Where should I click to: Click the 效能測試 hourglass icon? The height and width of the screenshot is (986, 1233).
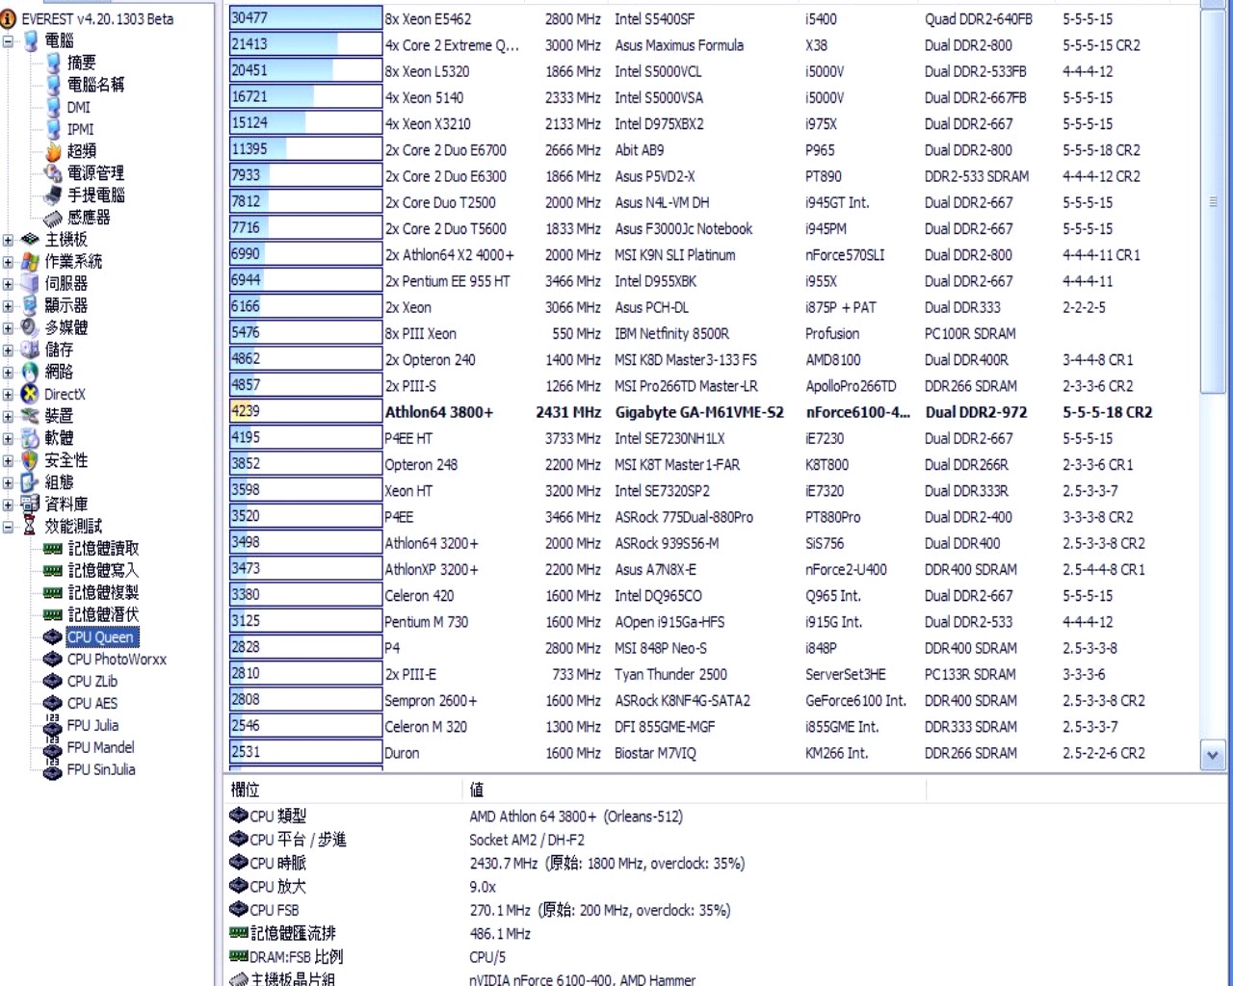(31, 527)
